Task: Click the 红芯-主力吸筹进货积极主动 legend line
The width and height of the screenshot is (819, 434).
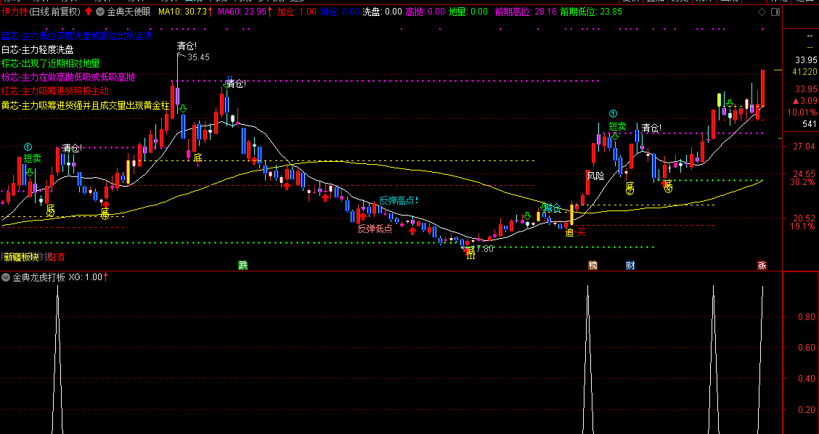Action: coord(55,91)
